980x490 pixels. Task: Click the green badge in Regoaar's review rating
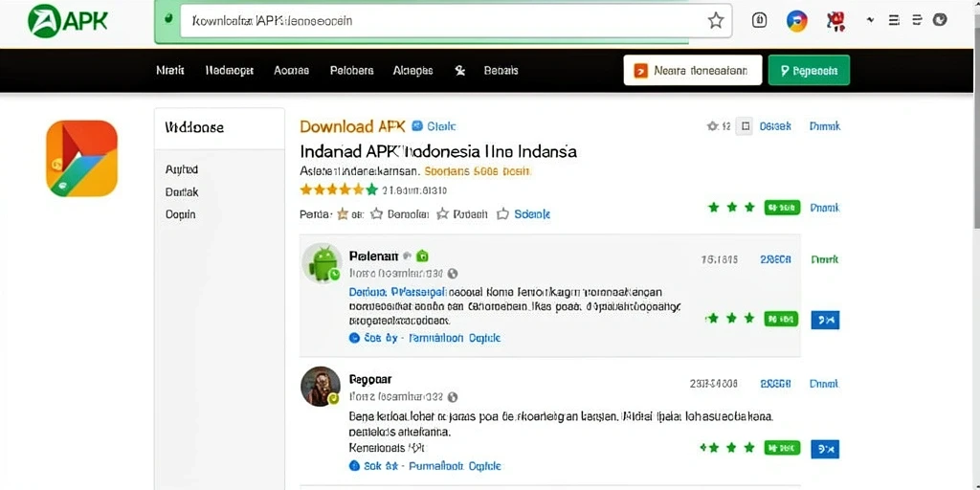click(782, 448)
